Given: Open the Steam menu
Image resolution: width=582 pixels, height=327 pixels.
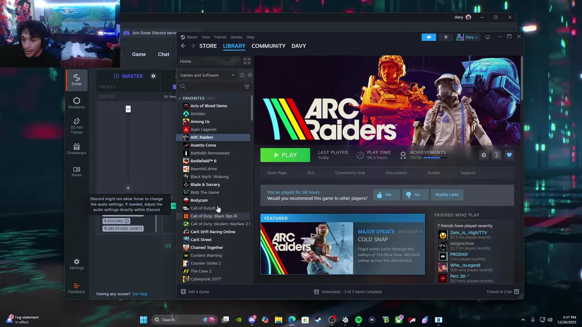Looking at the screenshot, I should (x=192, y=37).
